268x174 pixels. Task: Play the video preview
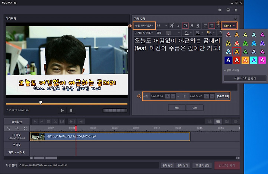pos(62,111)
